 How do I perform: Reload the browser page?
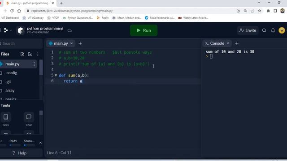12,11
